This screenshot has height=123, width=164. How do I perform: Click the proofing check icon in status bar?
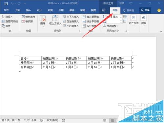click(x=42, y=120)
